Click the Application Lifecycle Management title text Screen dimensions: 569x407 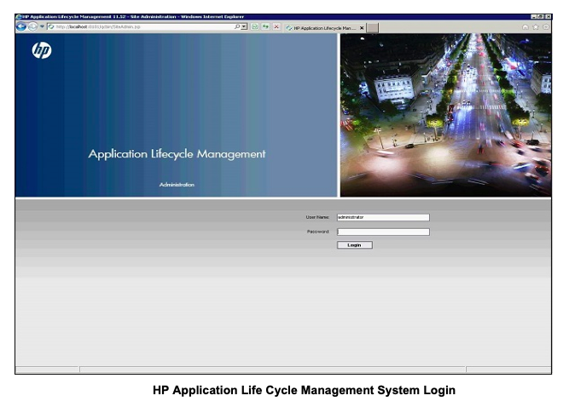point(177,154)
